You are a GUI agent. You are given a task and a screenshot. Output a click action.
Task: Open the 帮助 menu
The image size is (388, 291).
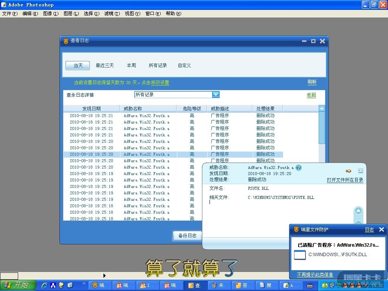pyautogui.click(x=174, y=14)
